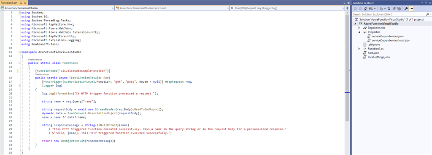Select Function1.cs in Solution Explorer tree

375,49
